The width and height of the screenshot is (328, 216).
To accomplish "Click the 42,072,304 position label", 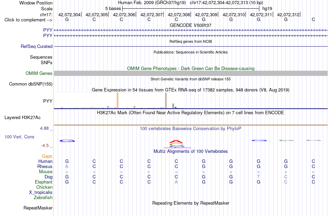I will (x=69, y=14).
